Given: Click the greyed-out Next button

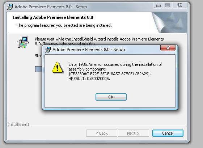Looking at the screenshot, I should click(134, 133).
